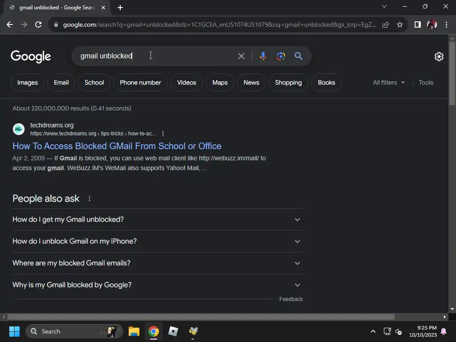The image size is (456, 342).
Task: Click the taskbar Search box
Action: click(x=74, y=331)
